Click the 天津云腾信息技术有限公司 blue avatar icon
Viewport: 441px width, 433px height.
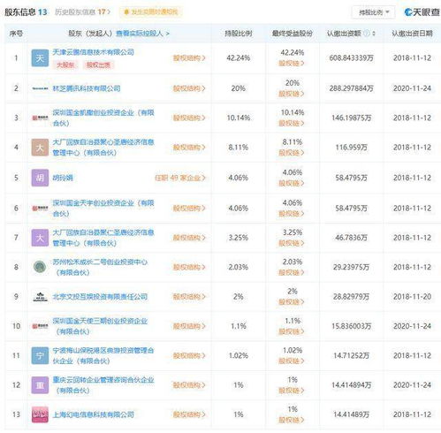(x=40, y=58)
